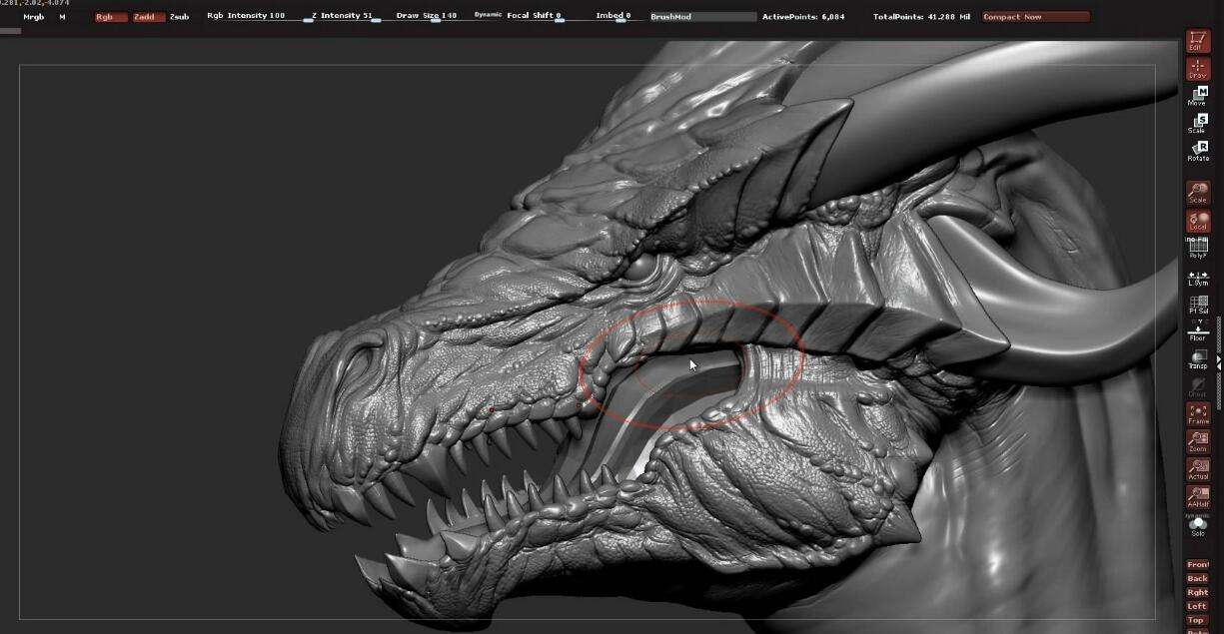Image resolution: width=1224 pixels, height=634 pixels.
Task: Toggle Mrgb painting mode
Action: 33,17
